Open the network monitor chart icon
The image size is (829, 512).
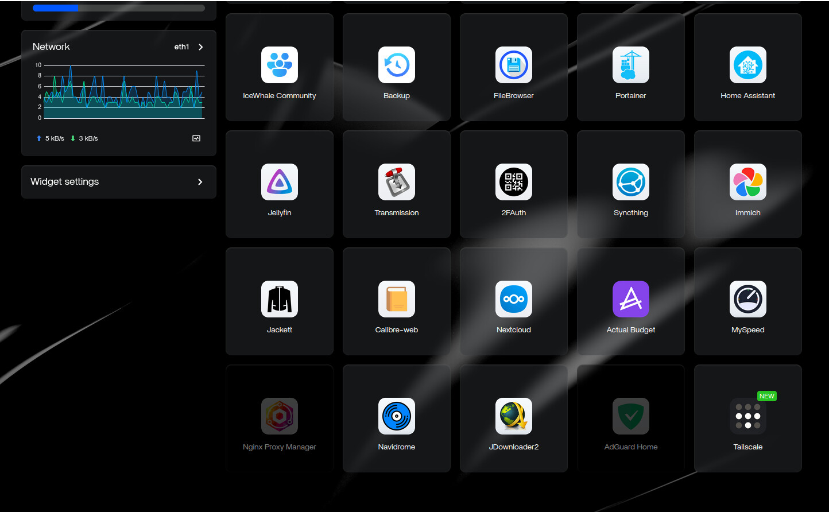point(196,138)
